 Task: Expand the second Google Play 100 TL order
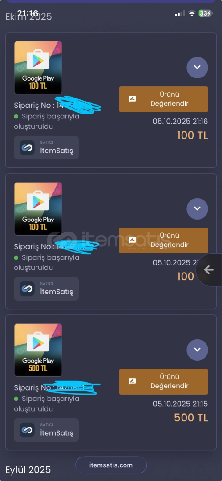197,208
